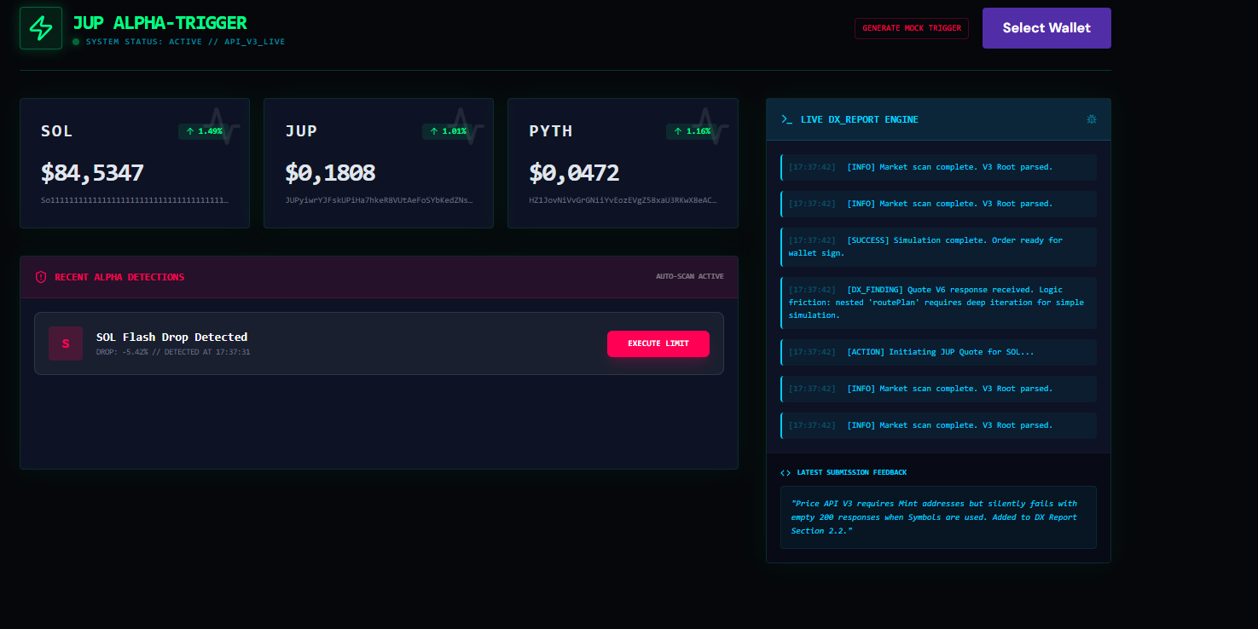Click the lightning bolt logo icon
Image resolution: width=1258 pixels, height=629 pixels.
coord(41,28)
